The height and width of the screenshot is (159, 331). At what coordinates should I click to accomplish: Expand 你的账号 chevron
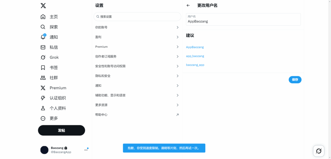[x=177, y=27]
